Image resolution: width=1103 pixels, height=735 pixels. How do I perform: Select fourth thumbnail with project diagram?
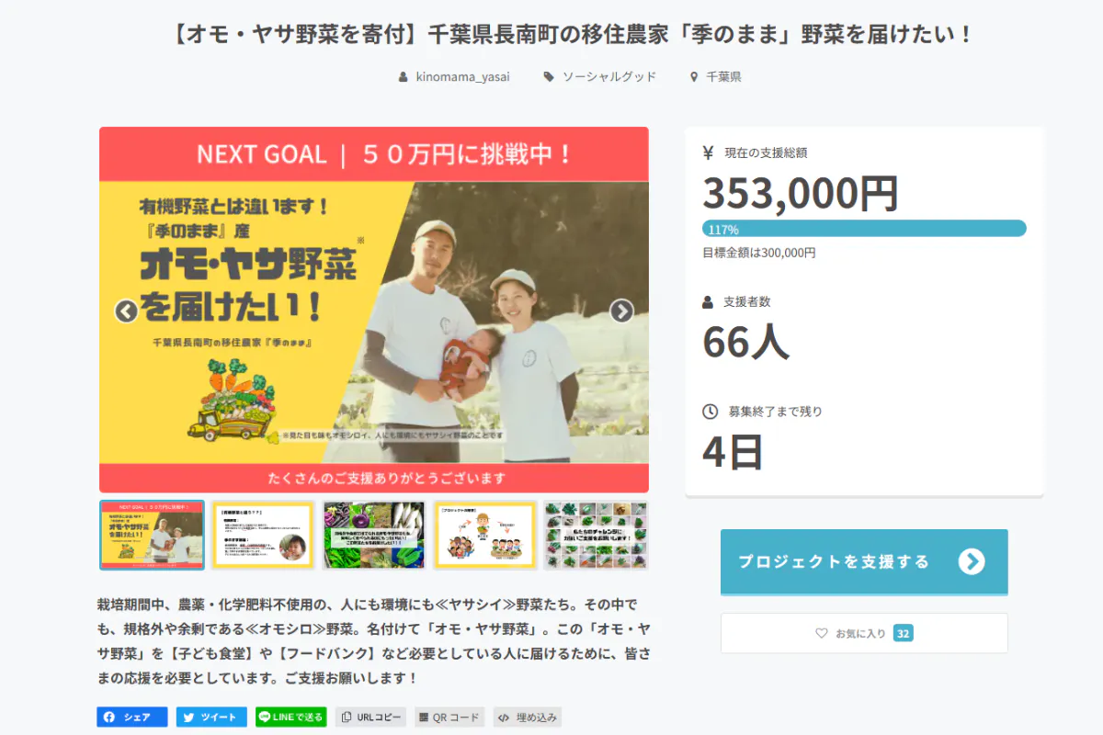tap(484, 535)
